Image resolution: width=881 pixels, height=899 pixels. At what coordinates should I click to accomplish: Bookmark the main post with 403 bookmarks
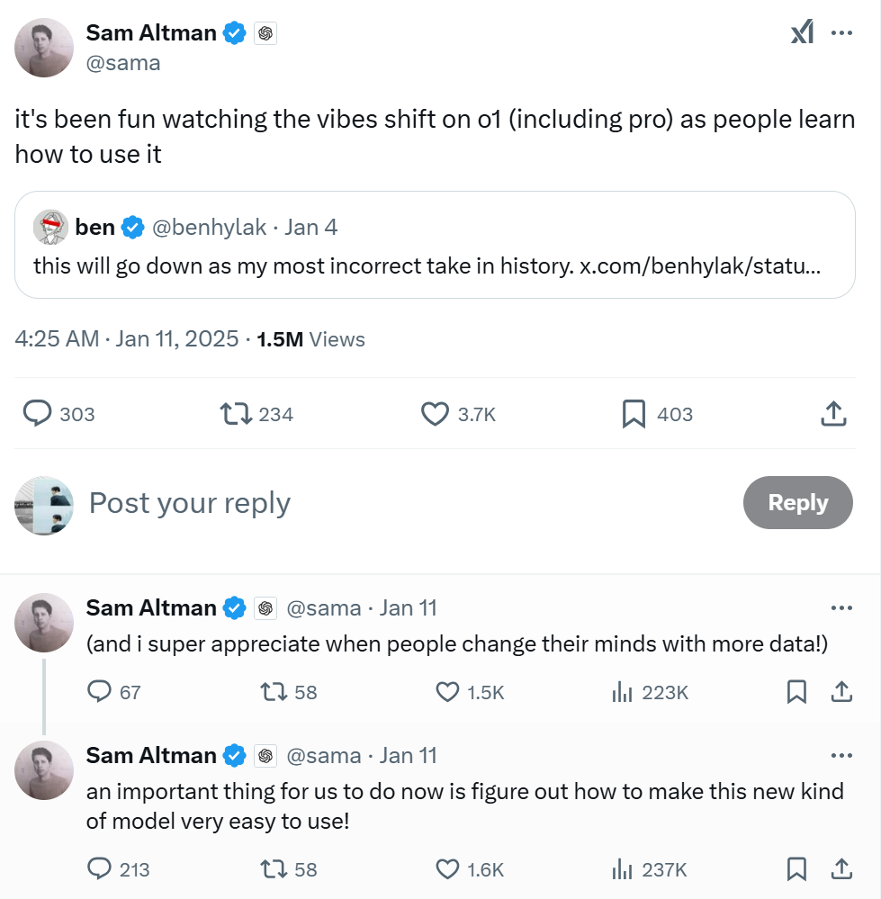[x=658, y=414]
